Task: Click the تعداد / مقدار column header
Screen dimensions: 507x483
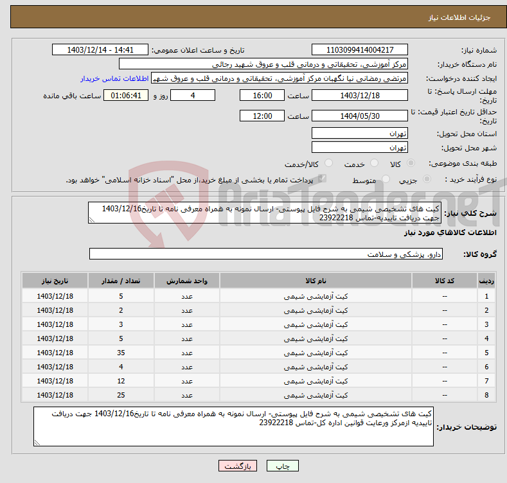Action: (121, 281)
